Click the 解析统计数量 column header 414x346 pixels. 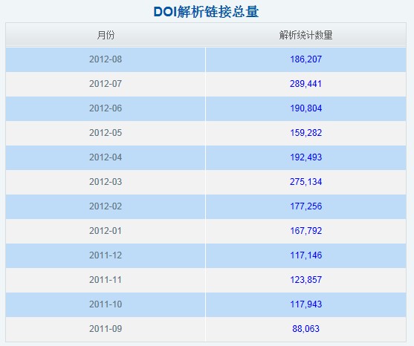[x=305, y=35]
